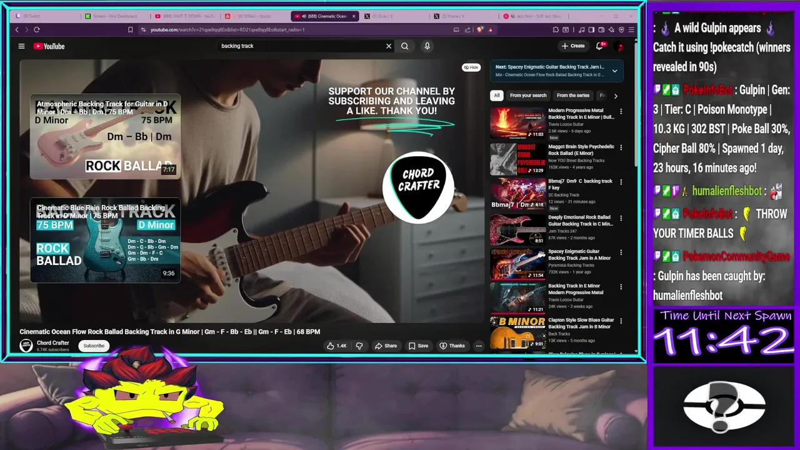This screenshot has height=450, width=800.
Task: Expand the Next mix playlist panel
Action: pyautogui.click(x=614, y=71)
